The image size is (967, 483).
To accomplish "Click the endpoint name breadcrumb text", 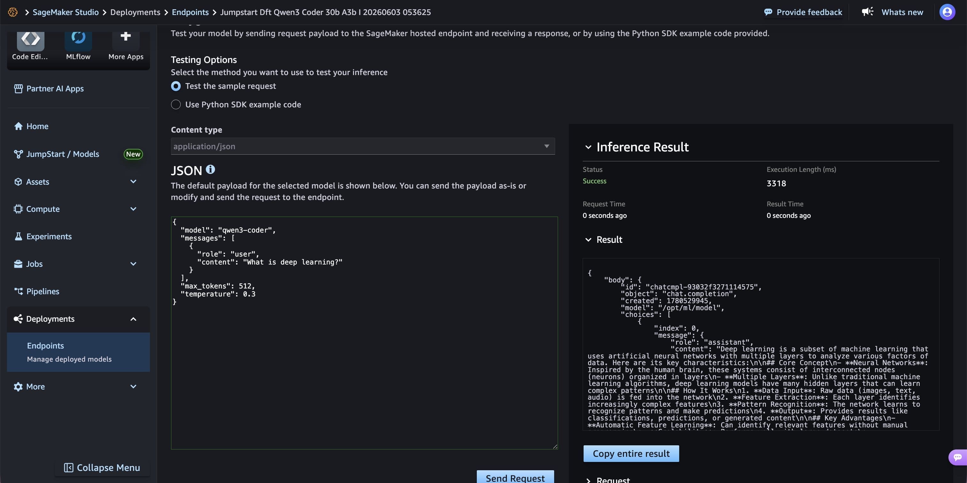I will pyautogui.click(x=325, y=12).
